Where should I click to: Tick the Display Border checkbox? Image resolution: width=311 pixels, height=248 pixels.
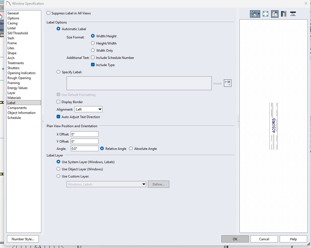[59, 102]
